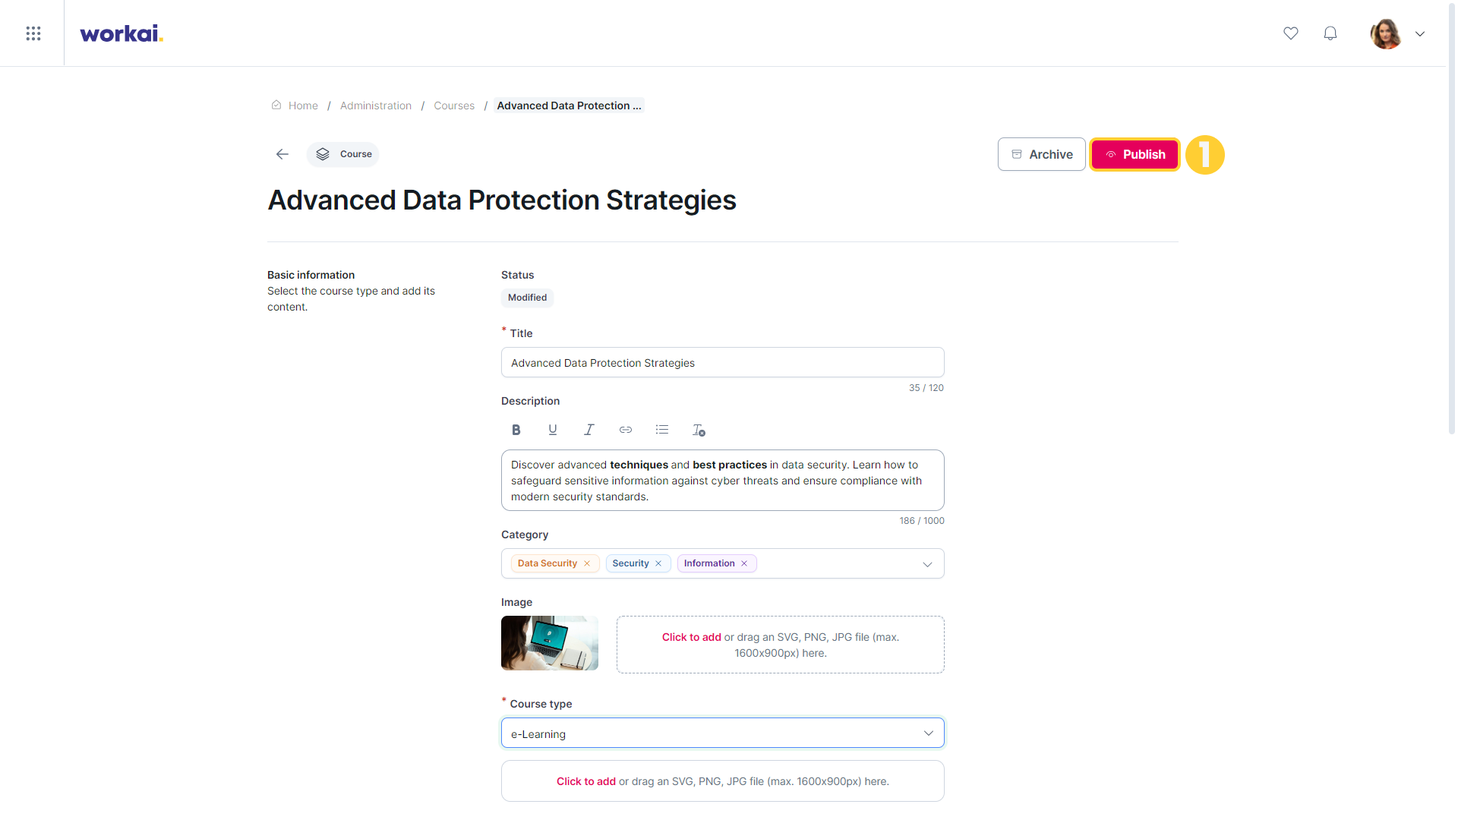This screenshot has width=1458, height=820.
Task: Insert a link in description
Action: pos(626,430)
